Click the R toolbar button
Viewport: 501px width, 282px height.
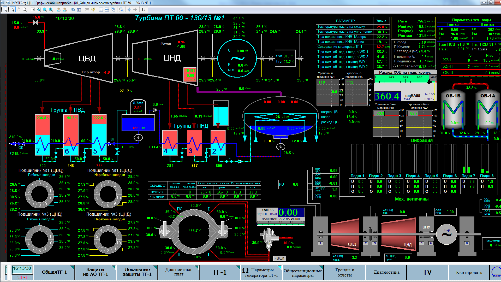coord(143,9)
